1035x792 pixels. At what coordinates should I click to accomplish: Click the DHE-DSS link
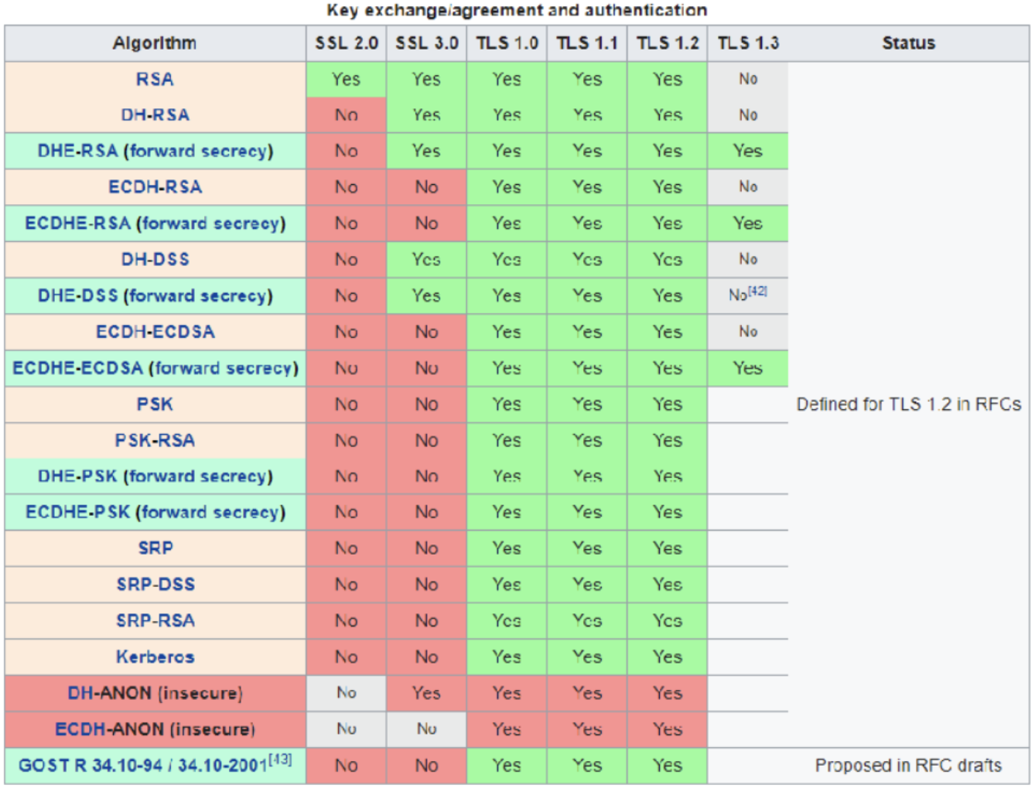77,295
